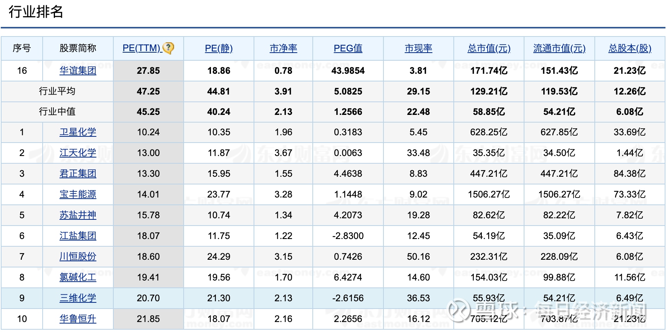
Task: Select the 行业中值 row label
Action: point(57,112)
